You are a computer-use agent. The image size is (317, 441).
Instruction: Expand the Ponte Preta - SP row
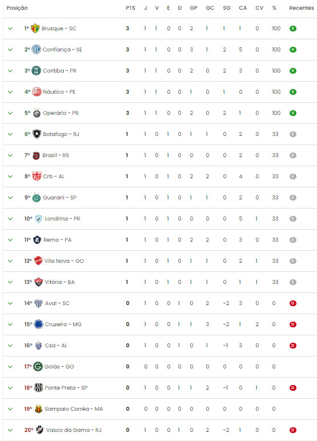10,388
